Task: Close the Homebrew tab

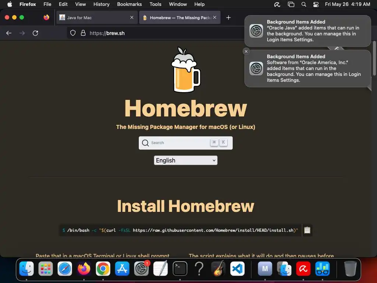Action: [215, 17]
